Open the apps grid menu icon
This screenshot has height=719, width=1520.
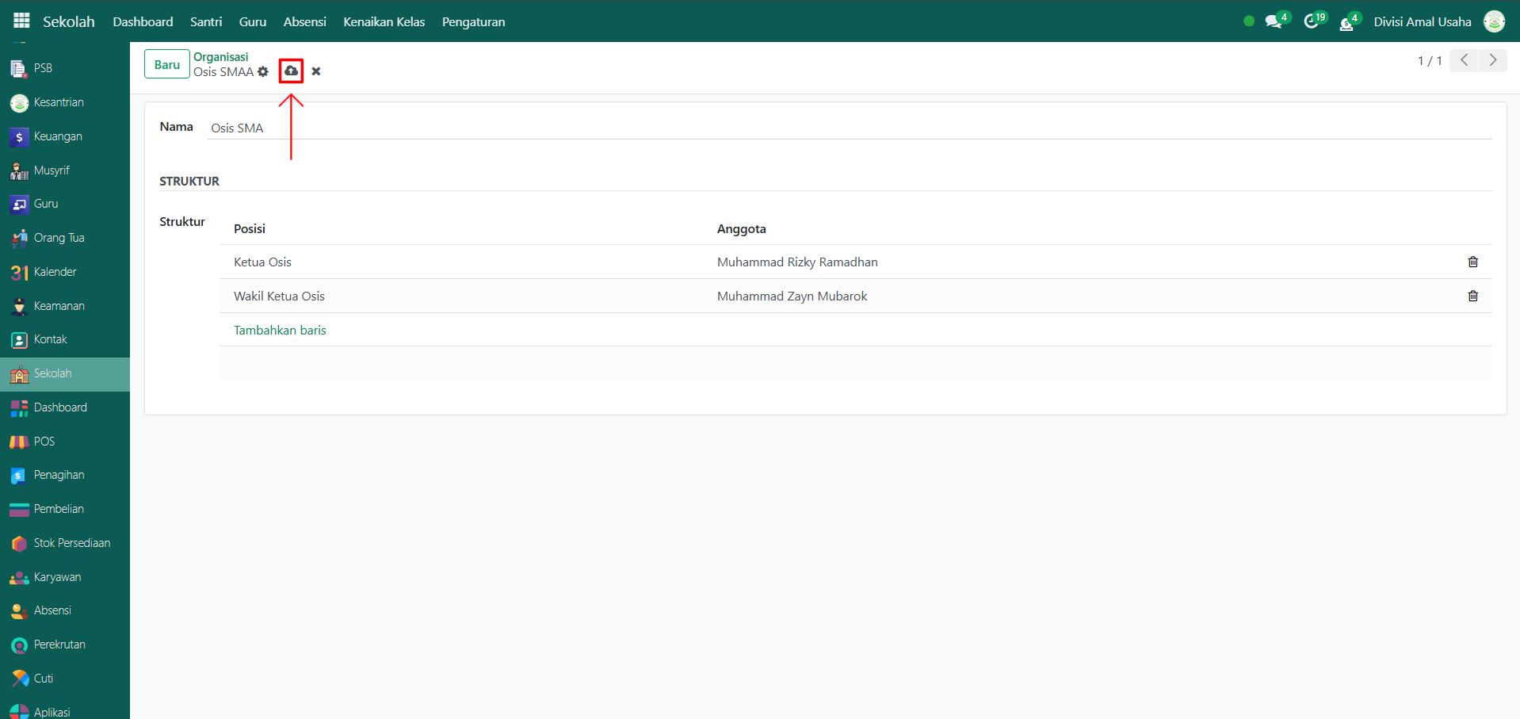(x=21, y=21)
